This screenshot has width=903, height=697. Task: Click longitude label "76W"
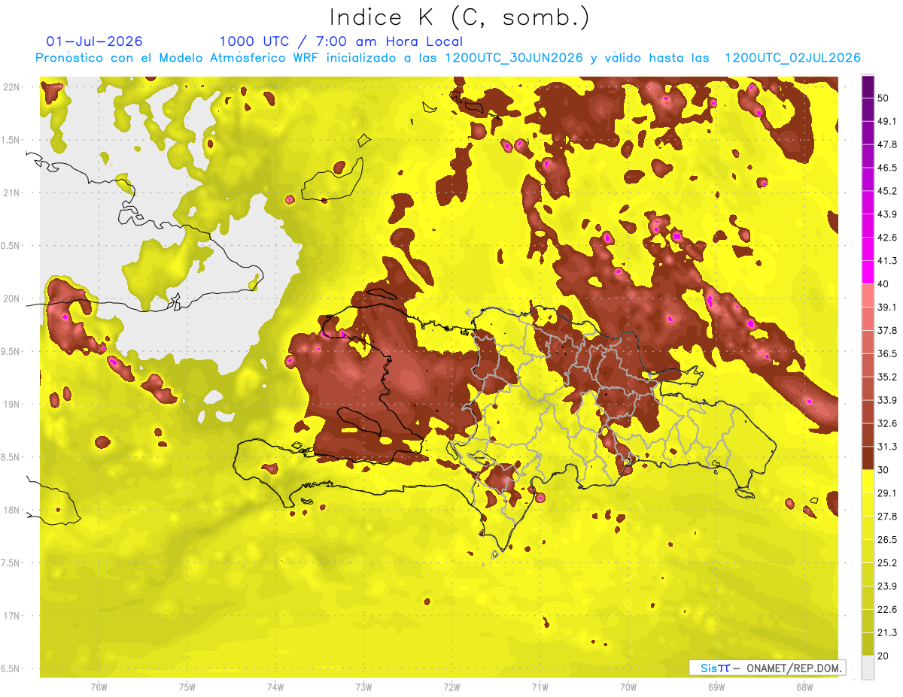tap(99, 687)
